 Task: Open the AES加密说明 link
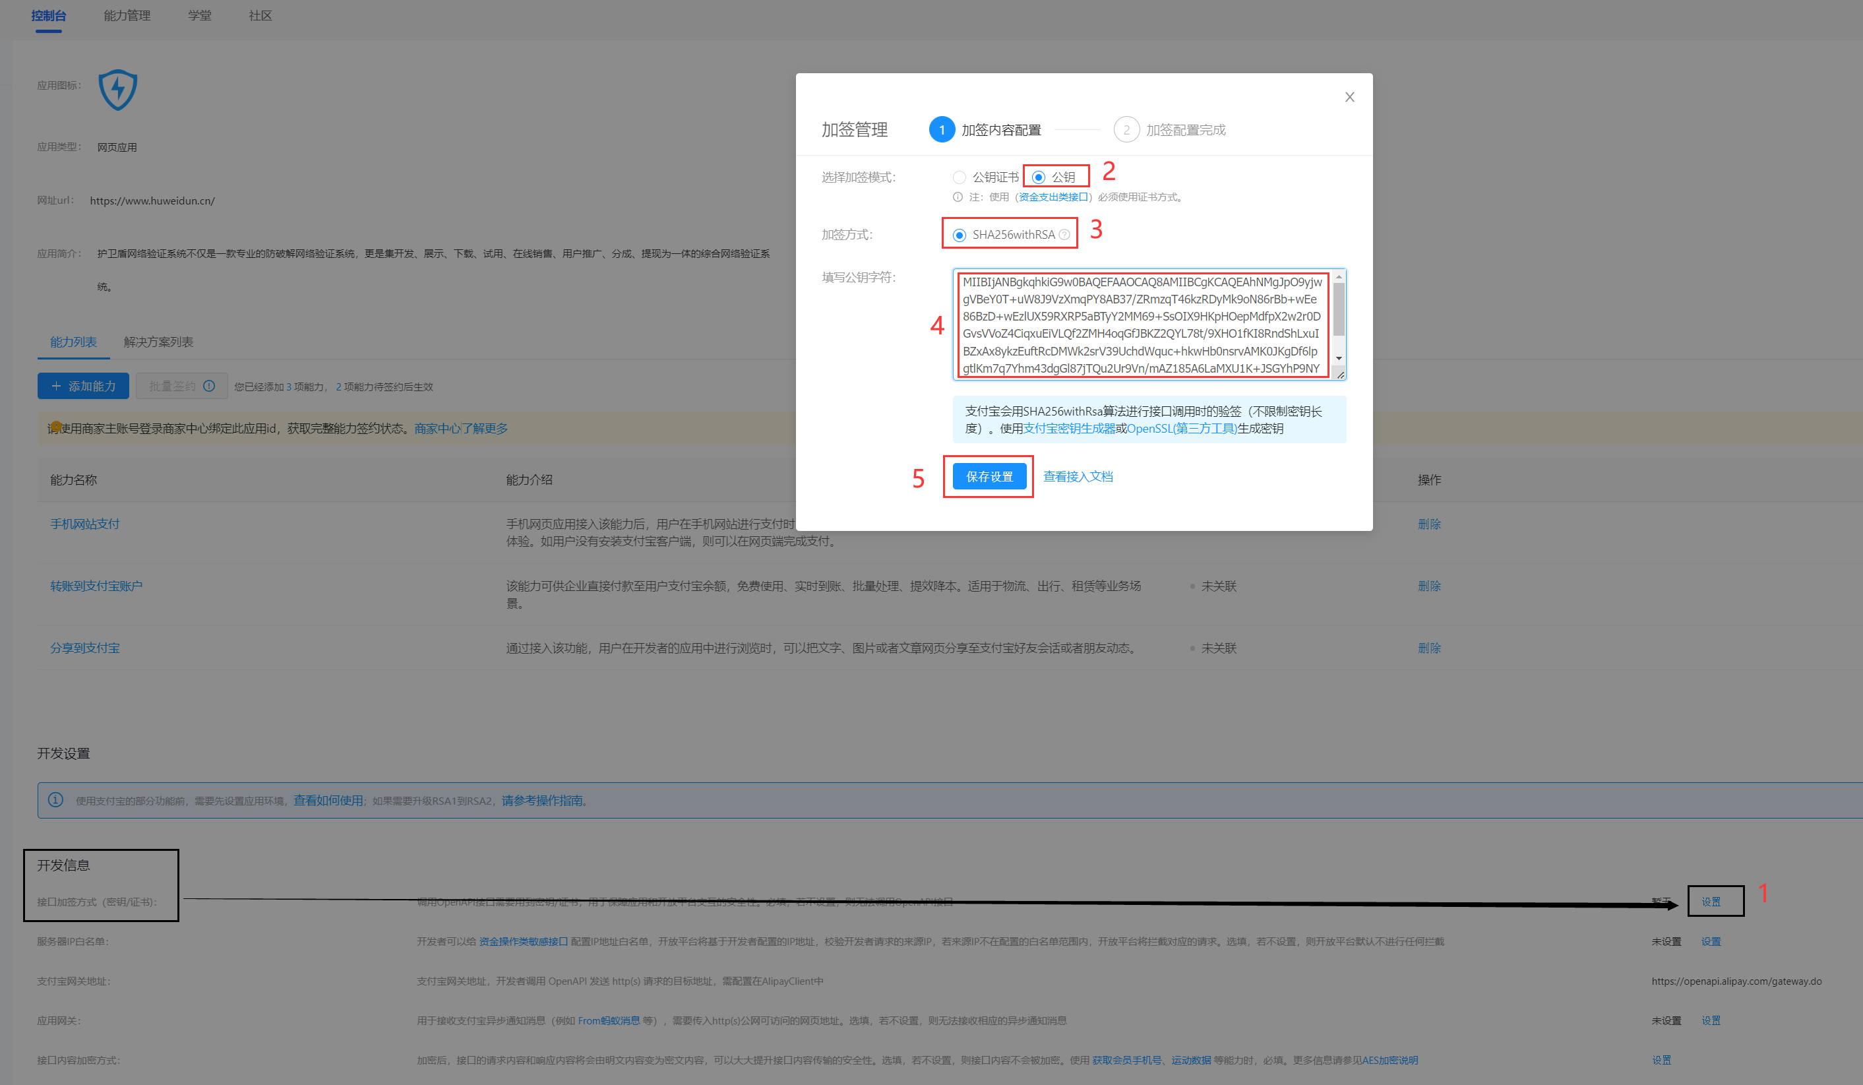[x=1390, y=1060]
